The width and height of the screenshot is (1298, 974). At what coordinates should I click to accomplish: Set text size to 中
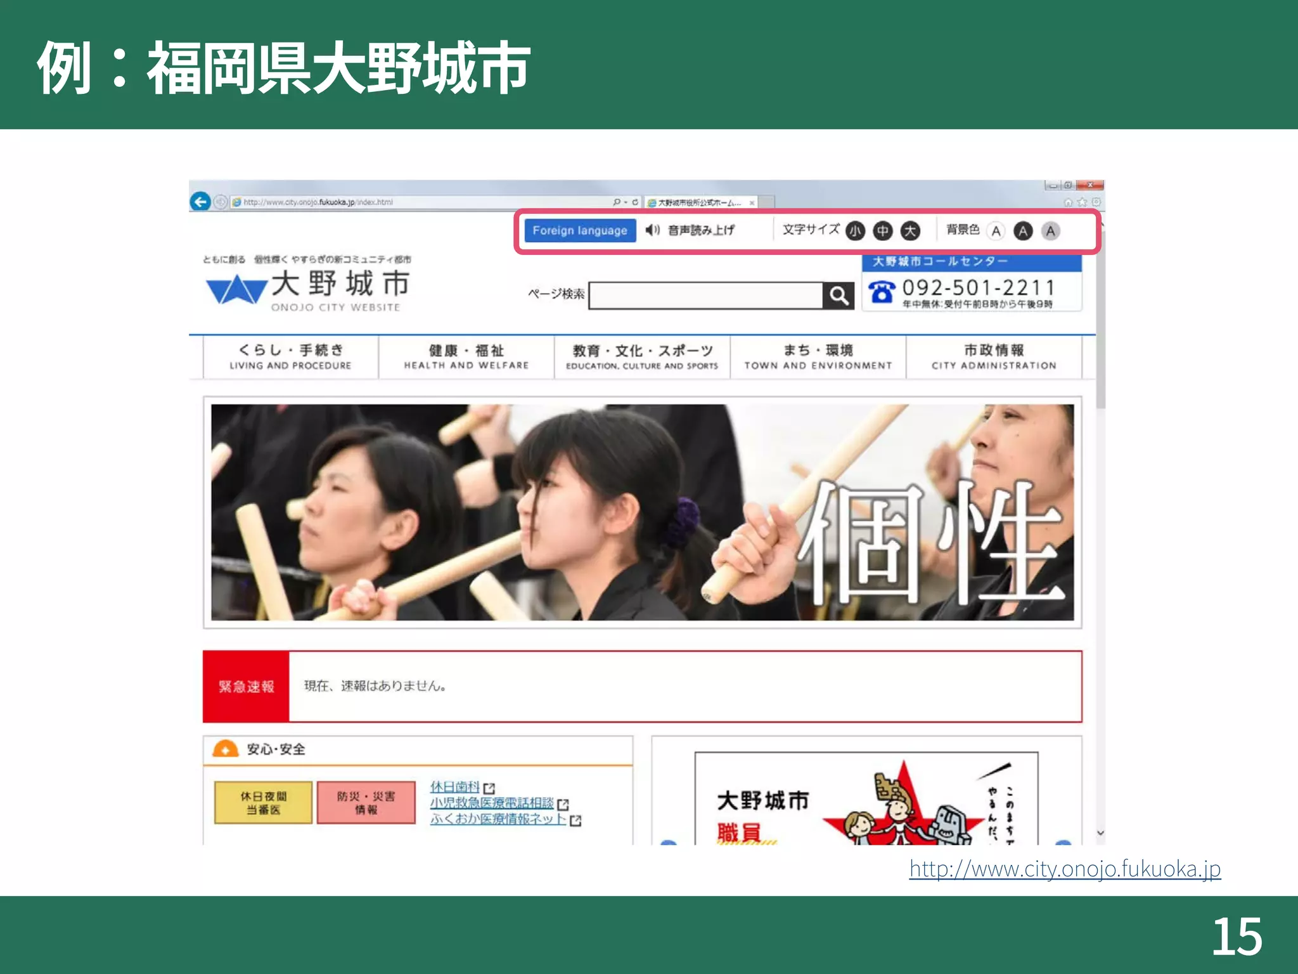[883, 231]
